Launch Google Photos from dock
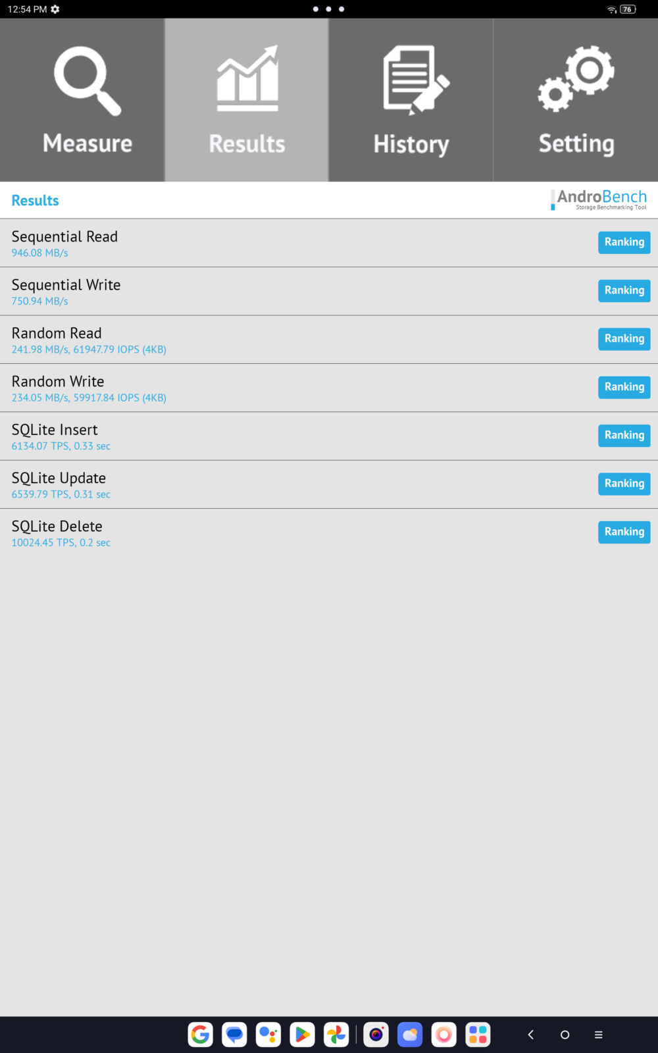Screen dimensions: 658x1053 pos(336,1035)
